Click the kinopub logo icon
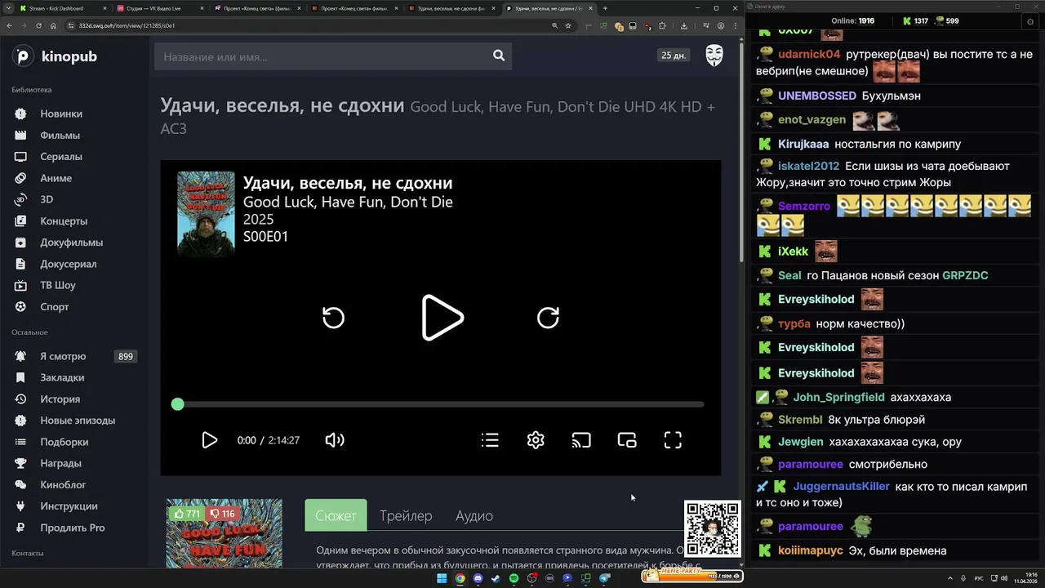 (23, 56)
